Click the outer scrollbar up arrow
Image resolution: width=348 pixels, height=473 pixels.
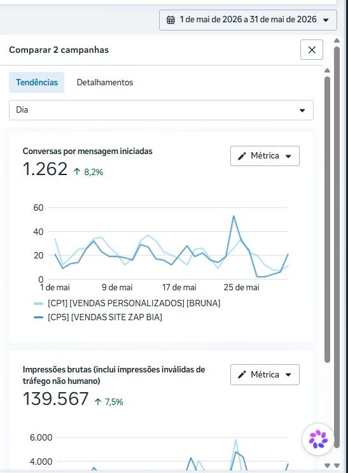(337, 41)
